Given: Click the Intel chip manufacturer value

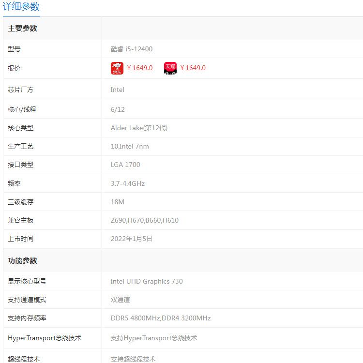Looking at the screenshot, I should tap(118, 90).
